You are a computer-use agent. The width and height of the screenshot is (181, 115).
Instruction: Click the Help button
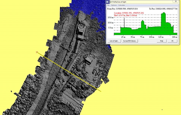tap(162, 41)
